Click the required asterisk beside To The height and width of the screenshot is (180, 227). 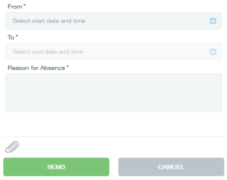tap(17, 37)
